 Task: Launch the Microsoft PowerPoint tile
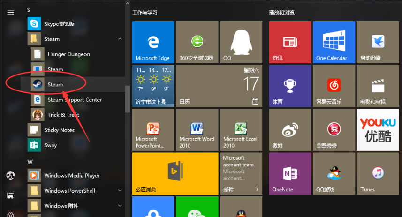pyautogui.click(x=153, y=130)
